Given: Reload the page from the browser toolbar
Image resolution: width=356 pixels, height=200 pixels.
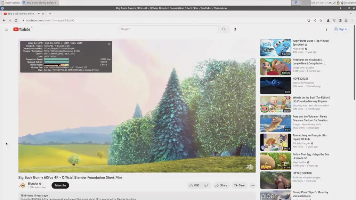Looking at the screenshot, I should [x=16, y=20].
